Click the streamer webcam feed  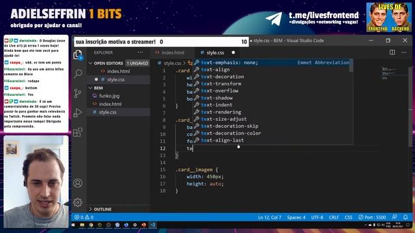tap(36, 181)
